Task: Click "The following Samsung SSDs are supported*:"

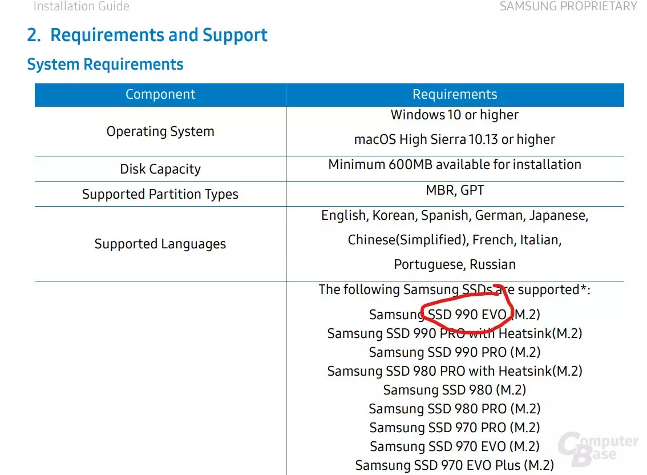Action: (455, 289)
